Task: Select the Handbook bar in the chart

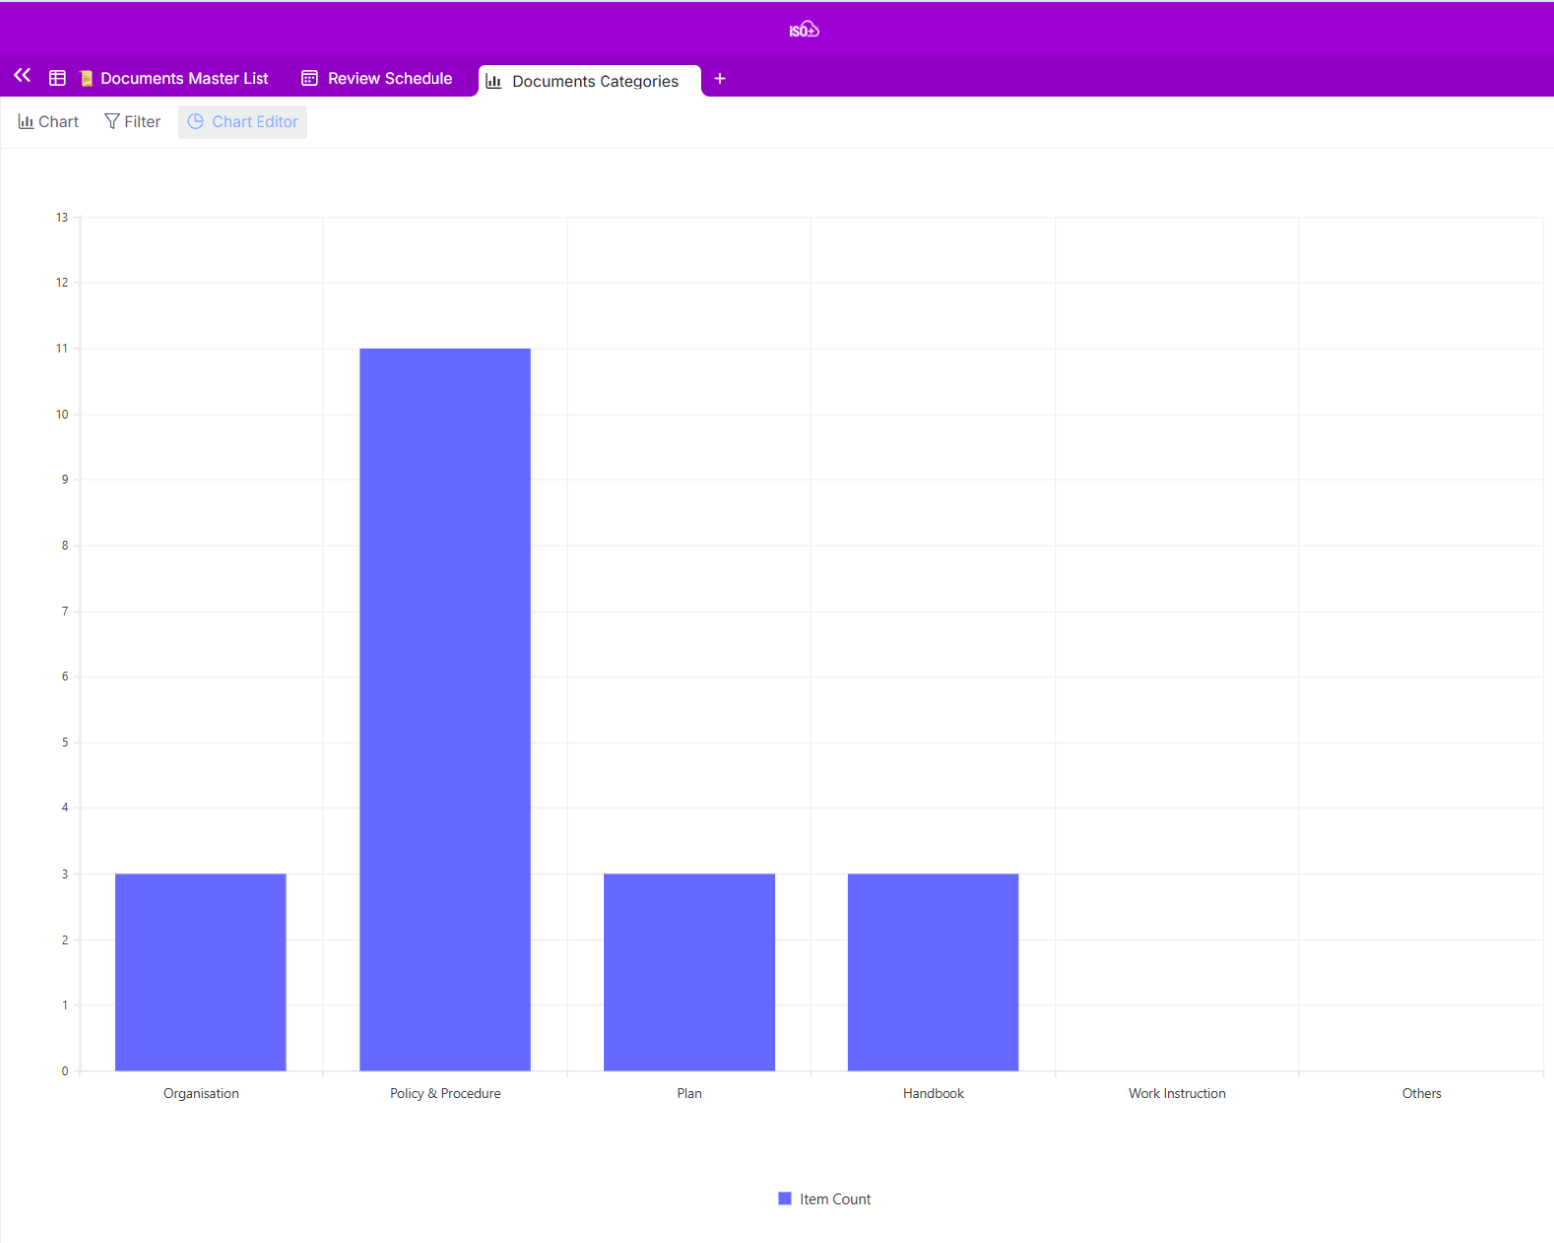Action: (933, 972)
